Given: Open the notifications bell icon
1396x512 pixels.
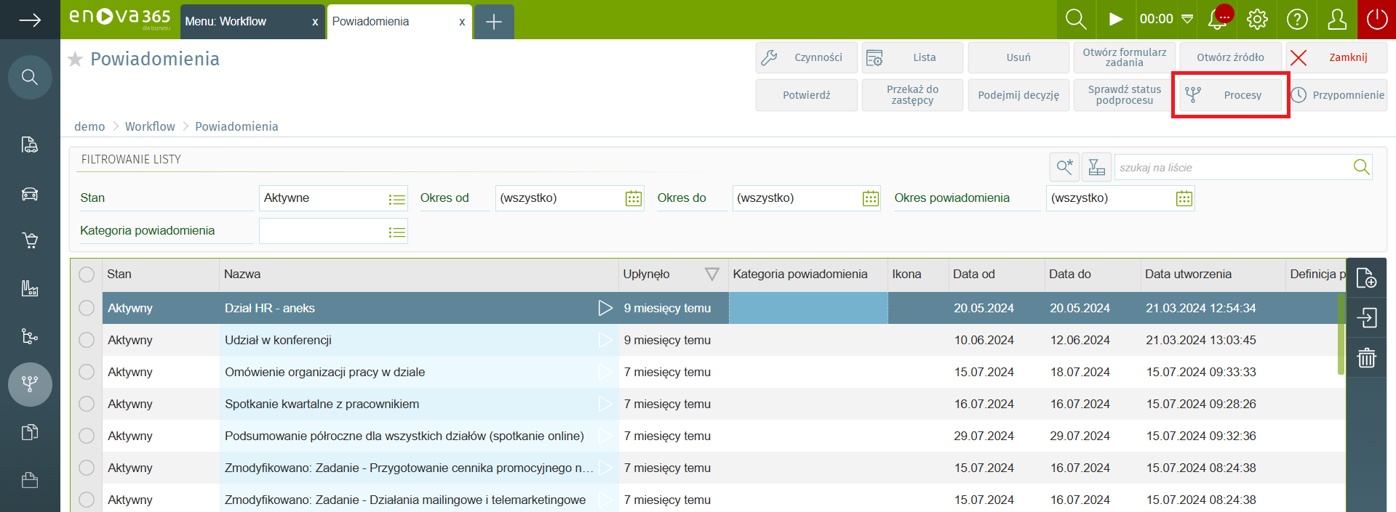Looking at the screenshot, I should pyautogui.click(x=1218, y=20).
